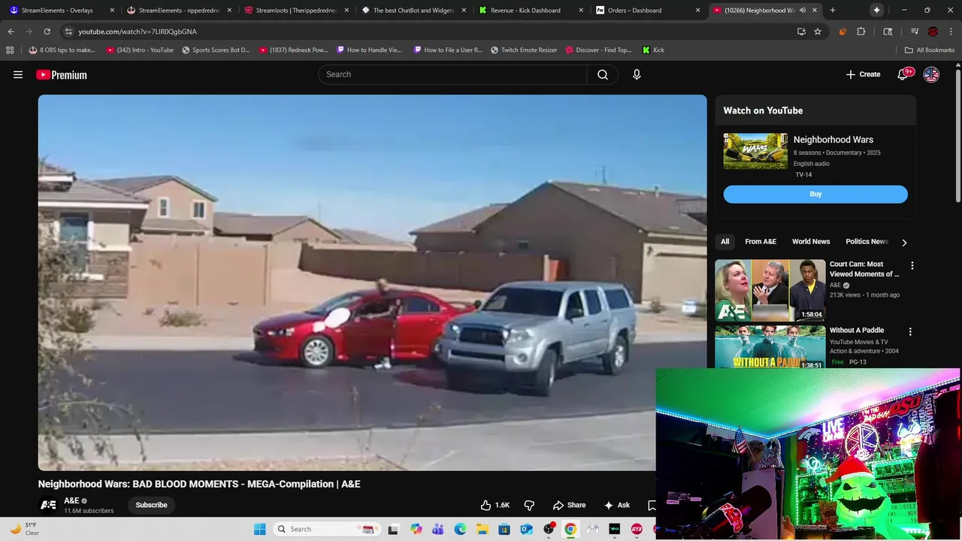Start voice search with the microphone icon
962x541 pixels.
coord(637,74)
